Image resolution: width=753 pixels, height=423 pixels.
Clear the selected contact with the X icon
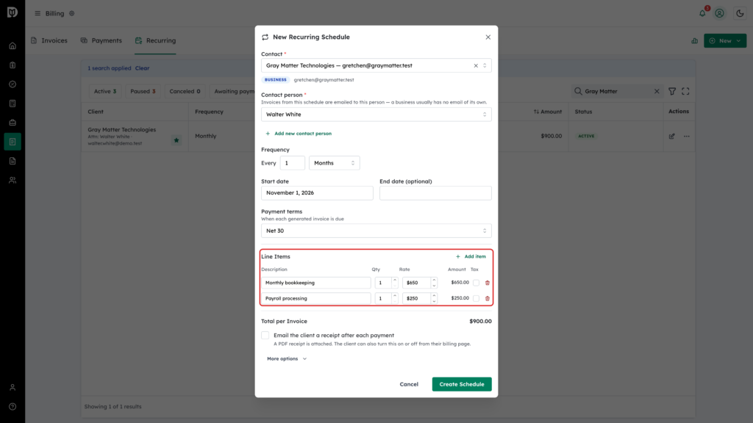click(x=476, y=65)
